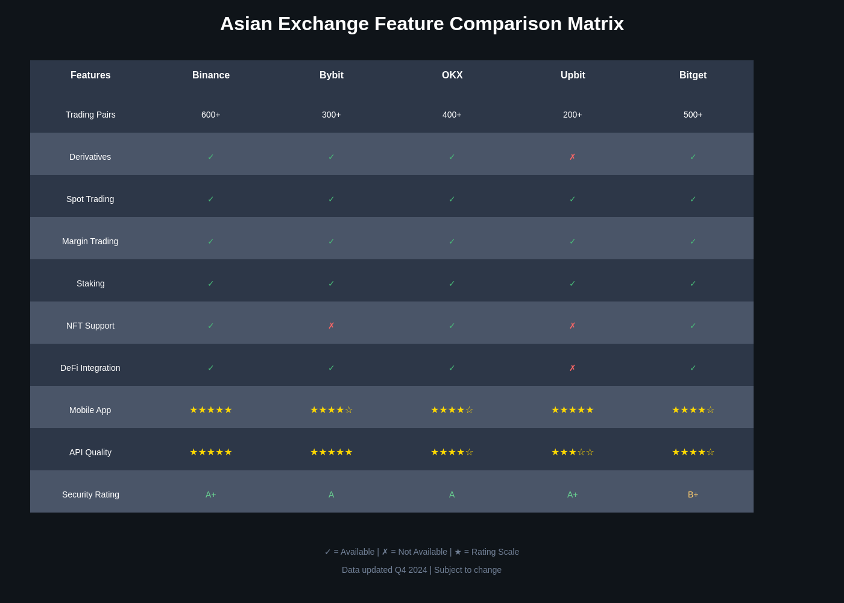This screenshot has height=603, width=844.
Task: Click the OKX Mobile App star rating
Action: click(452, 410)
